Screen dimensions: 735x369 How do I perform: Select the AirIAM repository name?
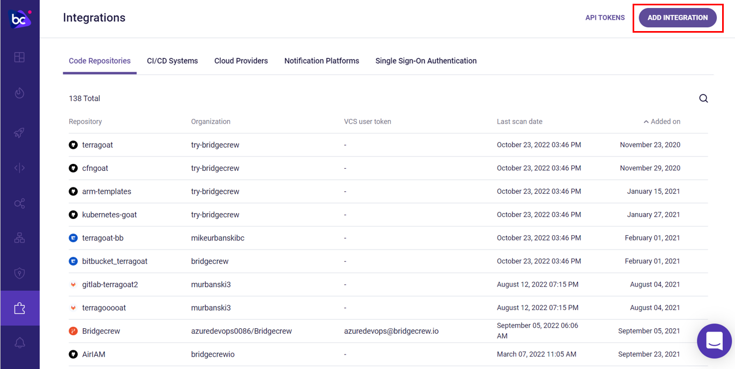point(94,354)
